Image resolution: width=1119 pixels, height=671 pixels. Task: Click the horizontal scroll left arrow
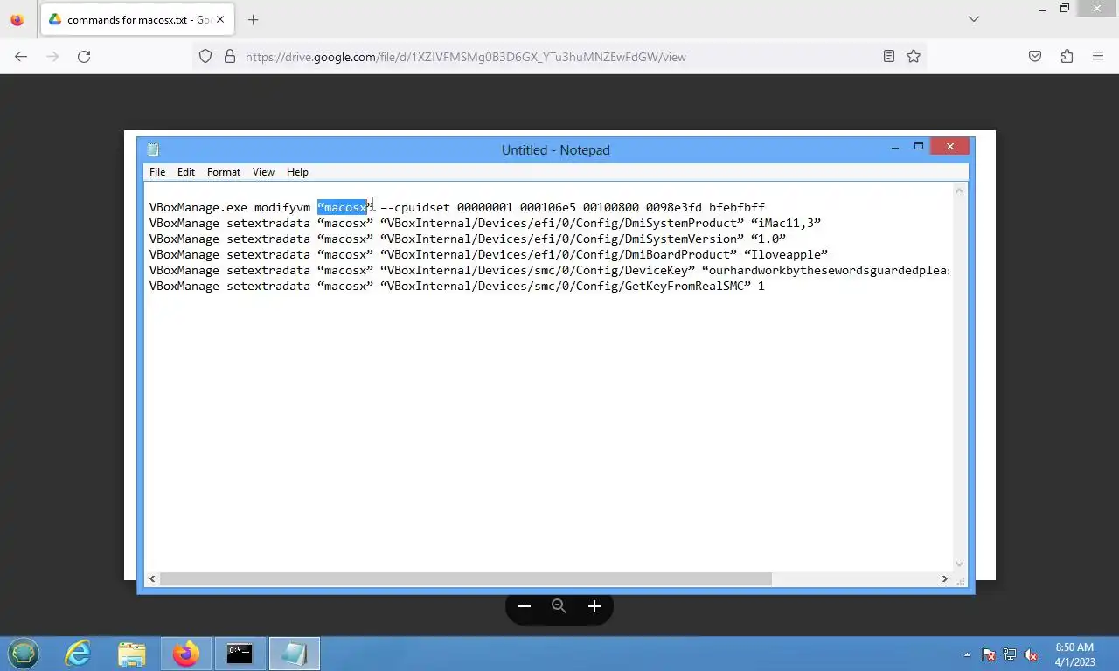(153, 578)
